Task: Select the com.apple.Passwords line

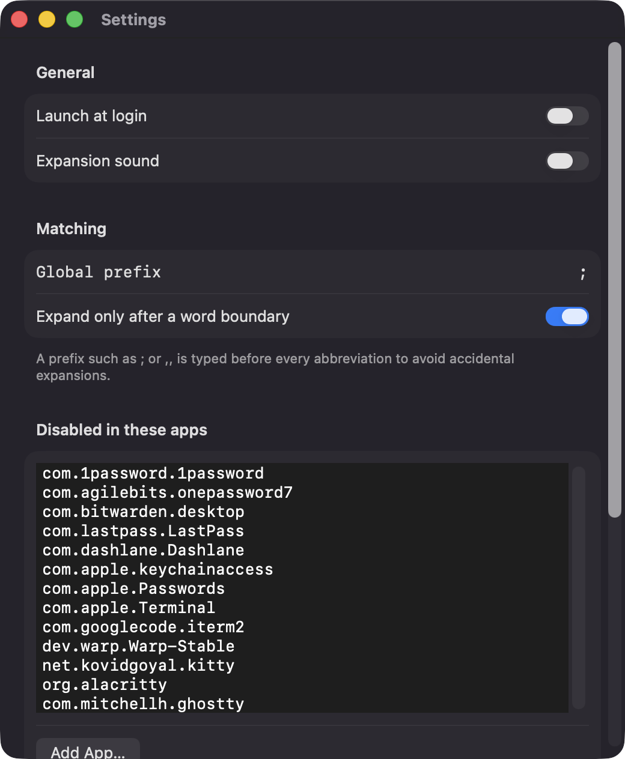Action: pos(134,588)
